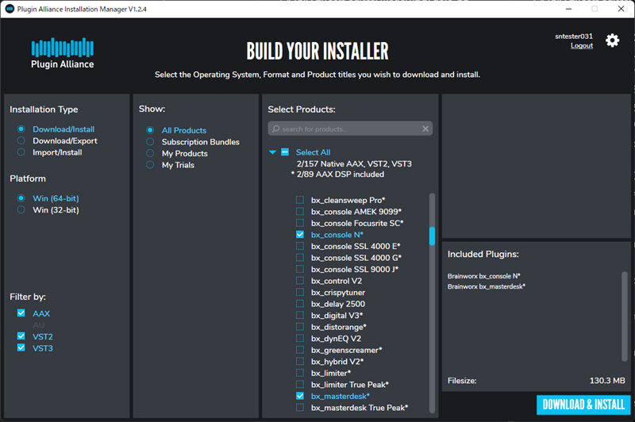Screen dimensions: 635x422
Task: Check bx_masterdesk True Peak product
Action: (x=300, y=408)
